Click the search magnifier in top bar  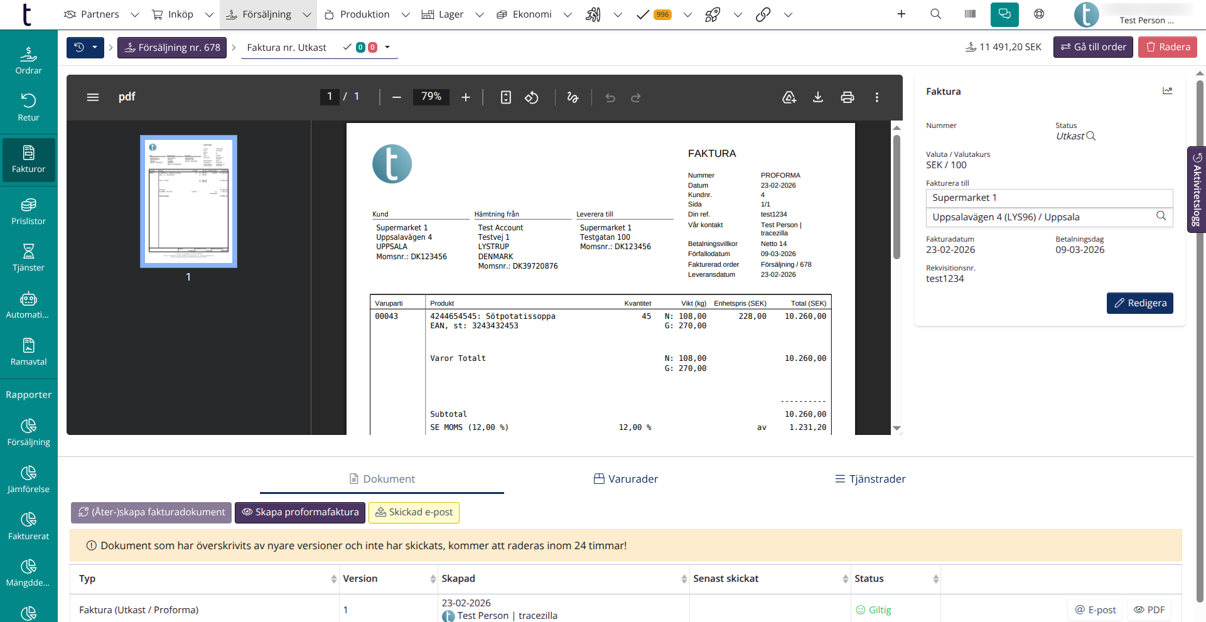935,14
